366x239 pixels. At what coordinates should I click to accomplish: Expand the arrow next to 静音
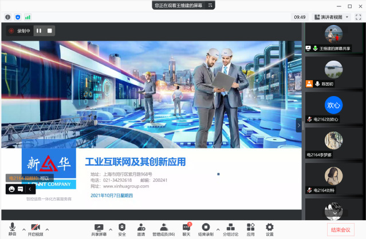pyautogui.click(x=23, y=229)
